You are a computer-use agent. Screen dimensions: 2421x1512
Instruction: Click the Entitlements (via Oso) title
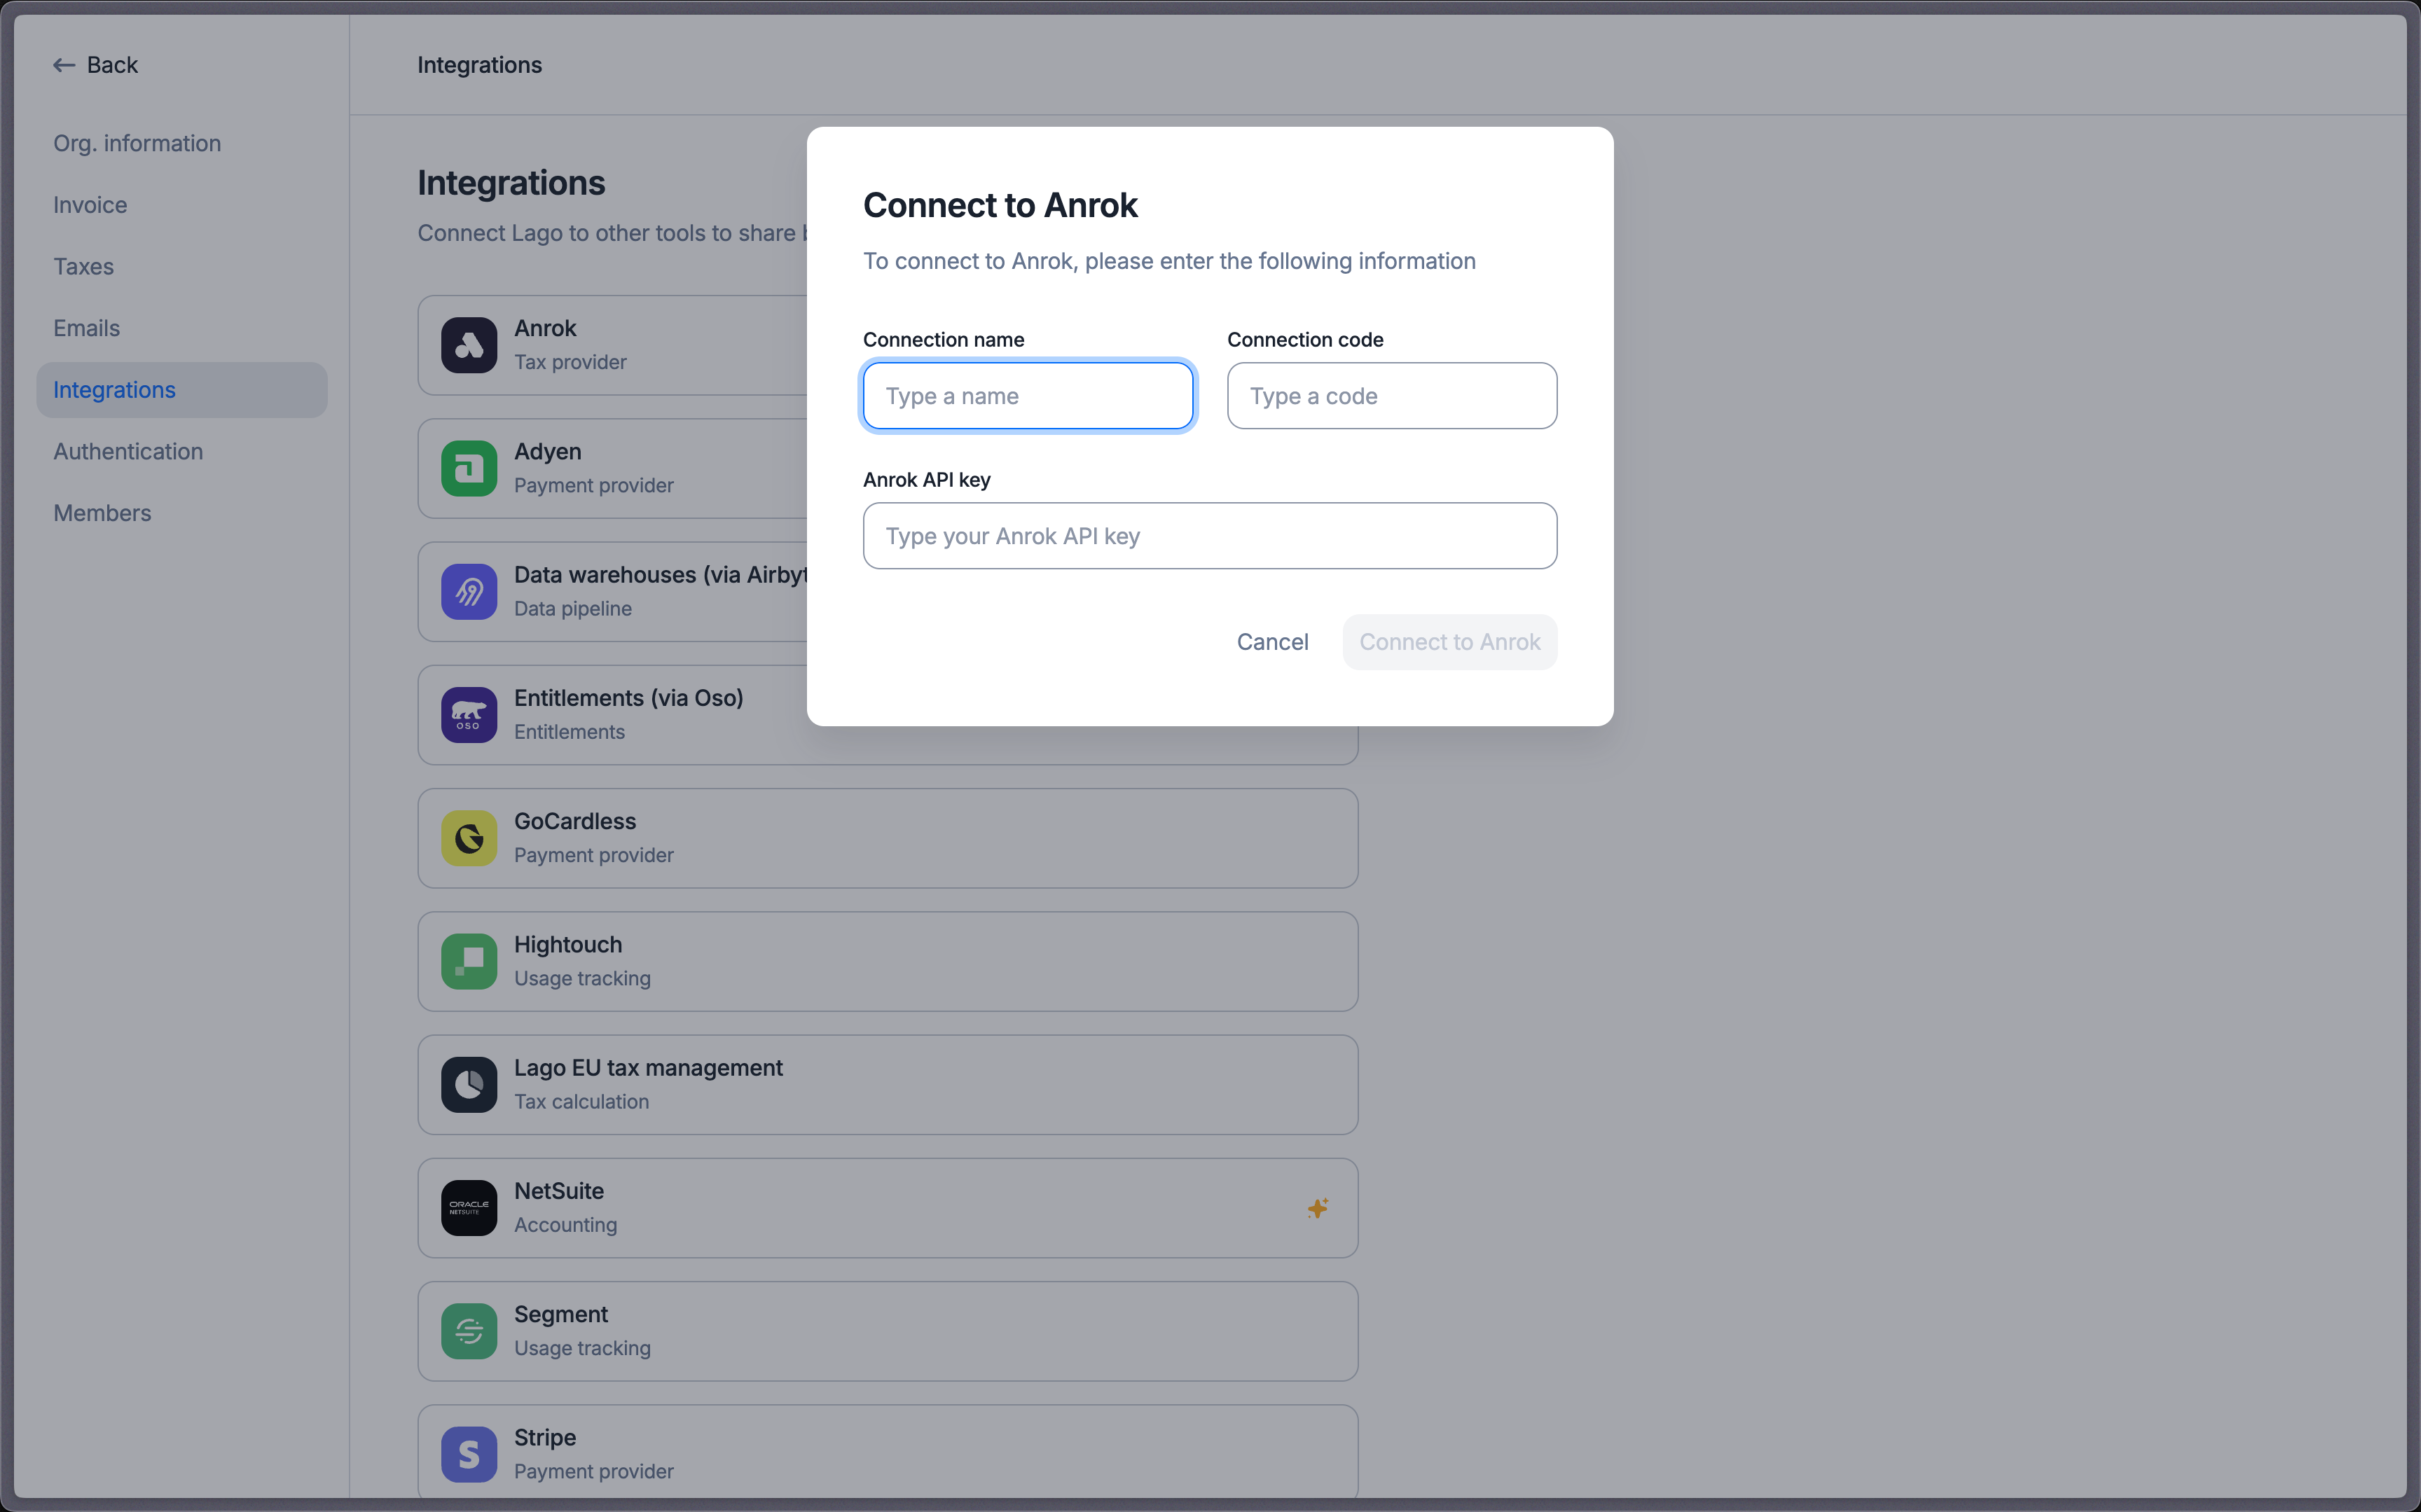point(628,698)
